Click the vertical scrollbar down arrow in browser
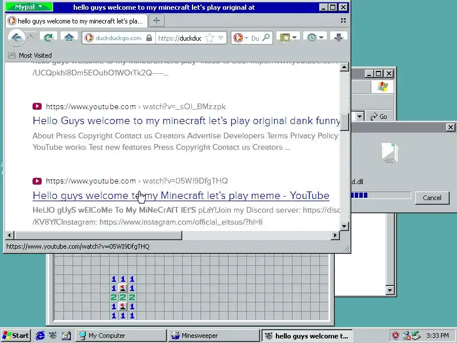457x343 pixels. (344, 226)
